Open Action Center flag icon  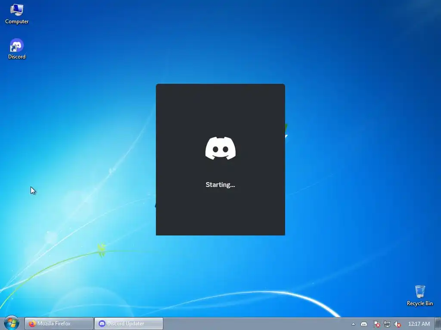(x=376, y=324)
